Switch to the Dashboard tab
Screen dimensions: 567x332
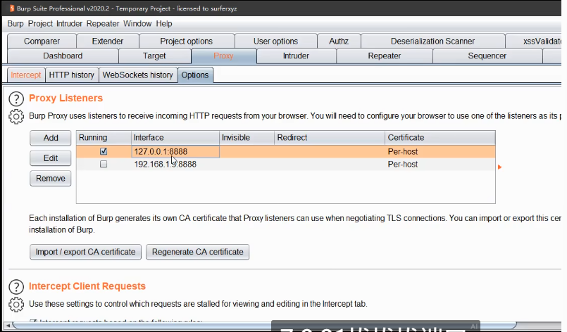tap(63, 56)
